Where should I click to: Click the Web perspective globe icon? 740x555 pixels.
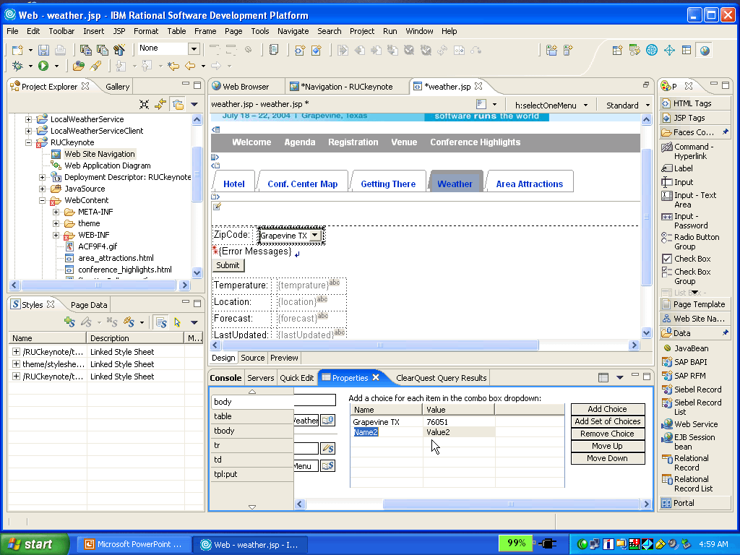click(705, 50)
